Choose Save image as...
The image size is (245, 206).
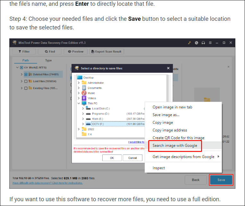[x=183, y=115]
